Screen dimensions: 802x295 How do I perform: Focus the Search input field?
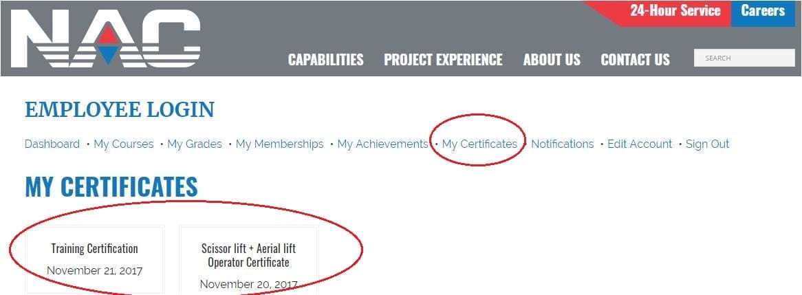click(x=744, y=58)
